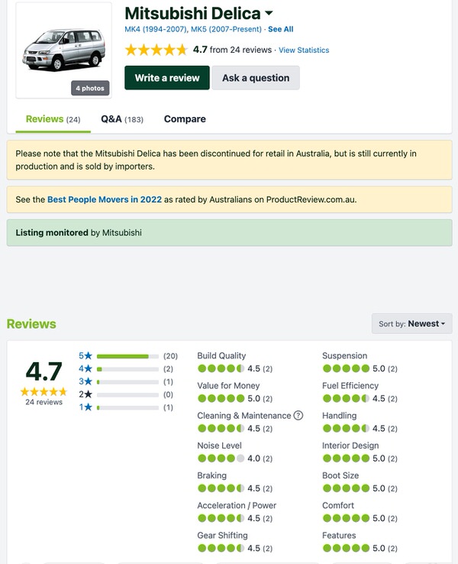
Task: Switch to the Compare tab
Action: 185,119
